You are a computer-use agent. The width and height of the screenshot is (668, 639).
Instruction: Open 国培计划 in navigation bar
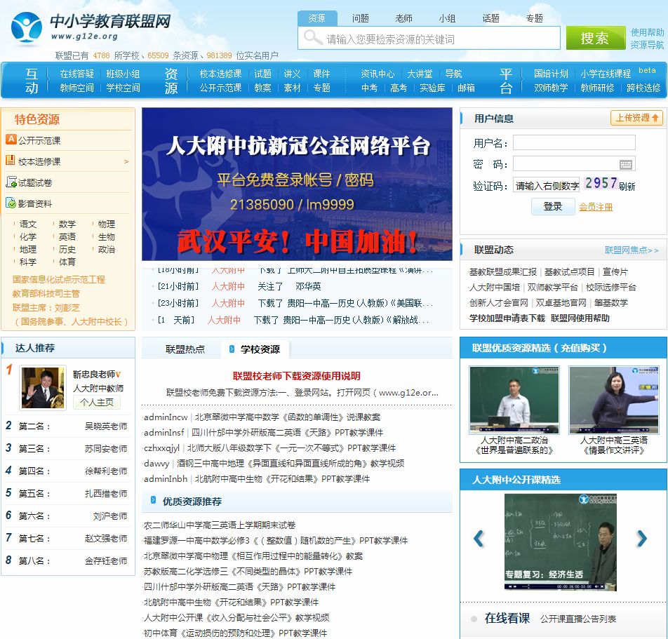[551, 74]
